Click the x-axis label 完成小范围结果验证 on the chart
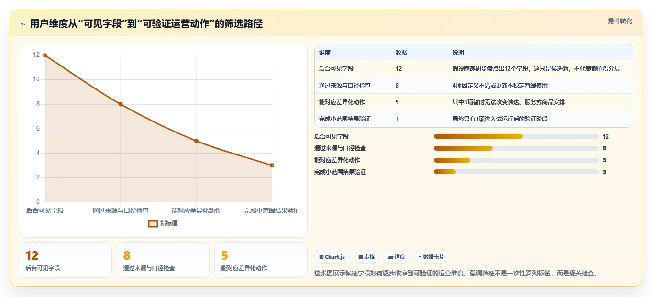The width and height of the screenshot is (652, 297). pos(272,210)
